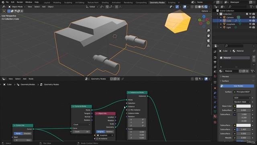
Task: Click the zoom magnifier gizmo in viewport
Action: 208,31
